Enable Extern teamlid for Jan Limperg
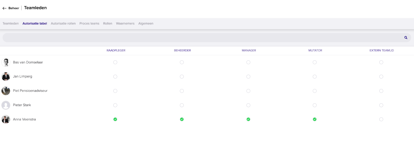414x145 pixels. (381, 76)
